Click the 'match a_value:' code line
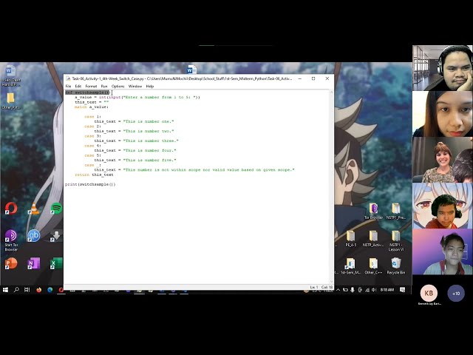473x355 pixels. tap(92, 106)
